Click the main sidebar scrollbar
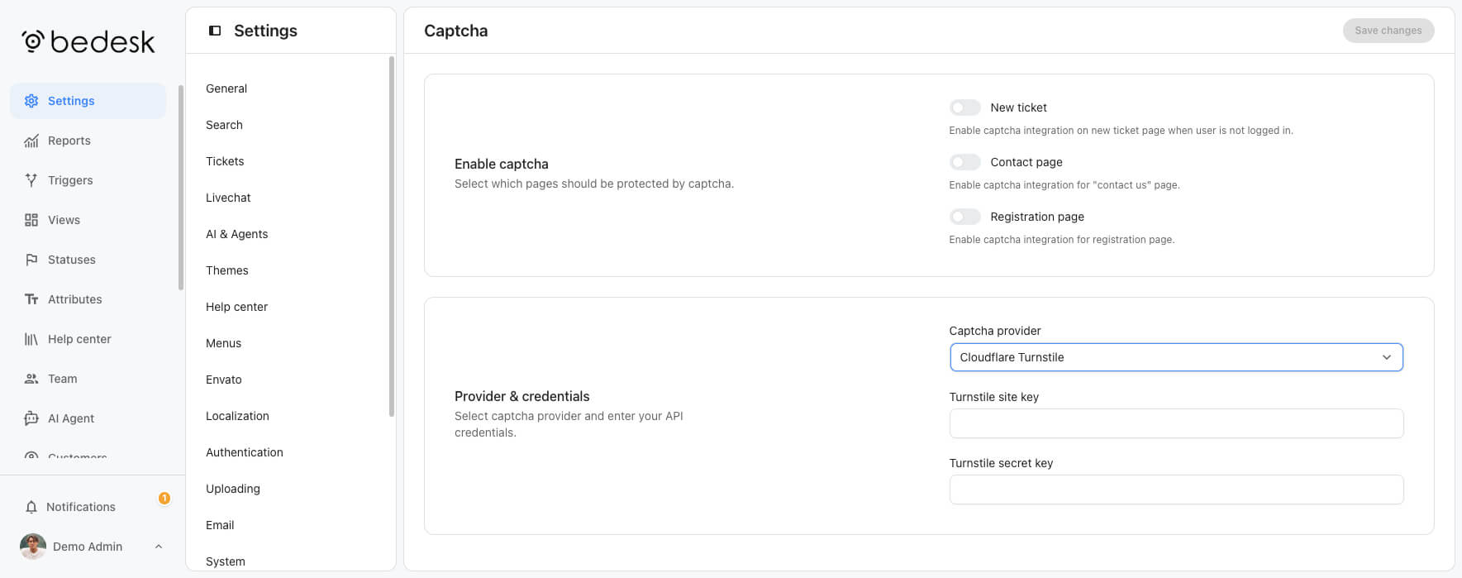Image resolution: width=1462 pixels, height=578 pixels. point(181,188)
